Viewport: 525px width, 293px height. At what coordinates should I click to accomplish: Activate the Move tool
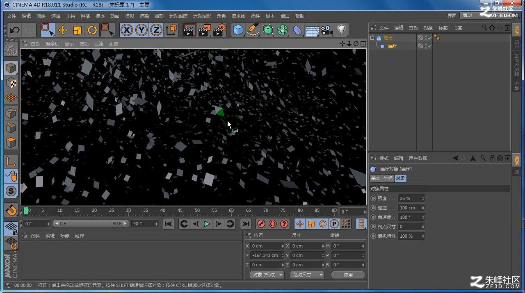(63, 30)
